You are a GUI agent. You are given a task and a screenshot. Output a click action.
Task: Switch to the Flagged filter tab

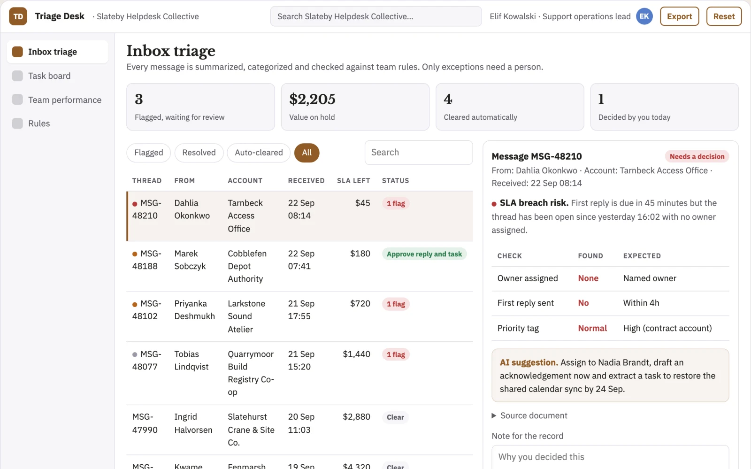(x=148, y=153)
